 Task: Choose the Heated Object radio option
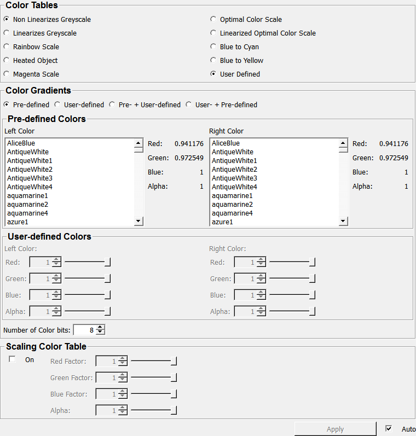7,61
